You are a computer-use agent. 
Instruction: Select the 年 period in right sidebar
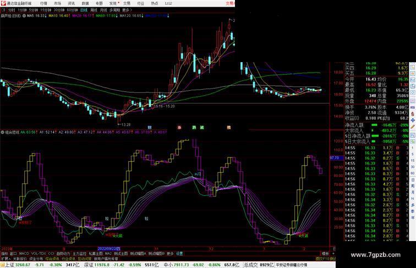pos(413,217)
